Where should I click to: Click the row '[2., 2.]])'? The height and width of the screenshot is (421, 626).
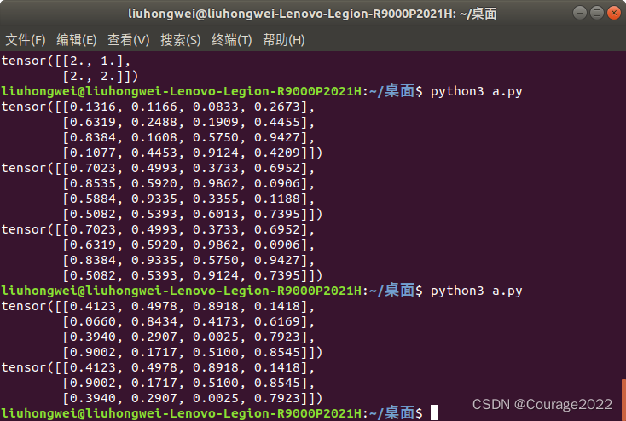click(x=100, y=76)
